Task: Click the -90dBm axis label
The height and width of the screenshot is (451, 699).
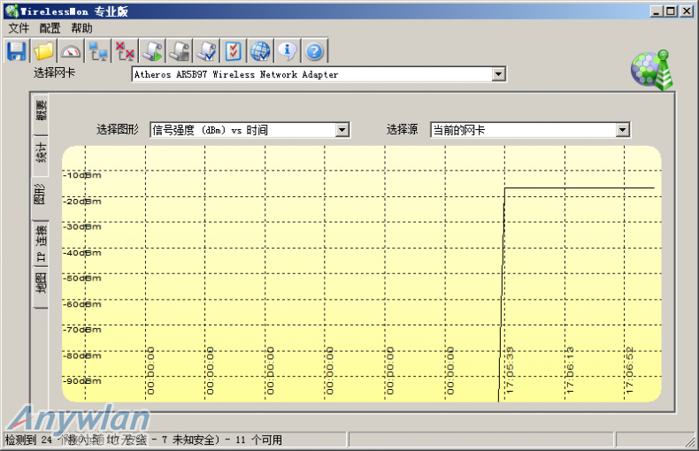Action: click(82, 381)
